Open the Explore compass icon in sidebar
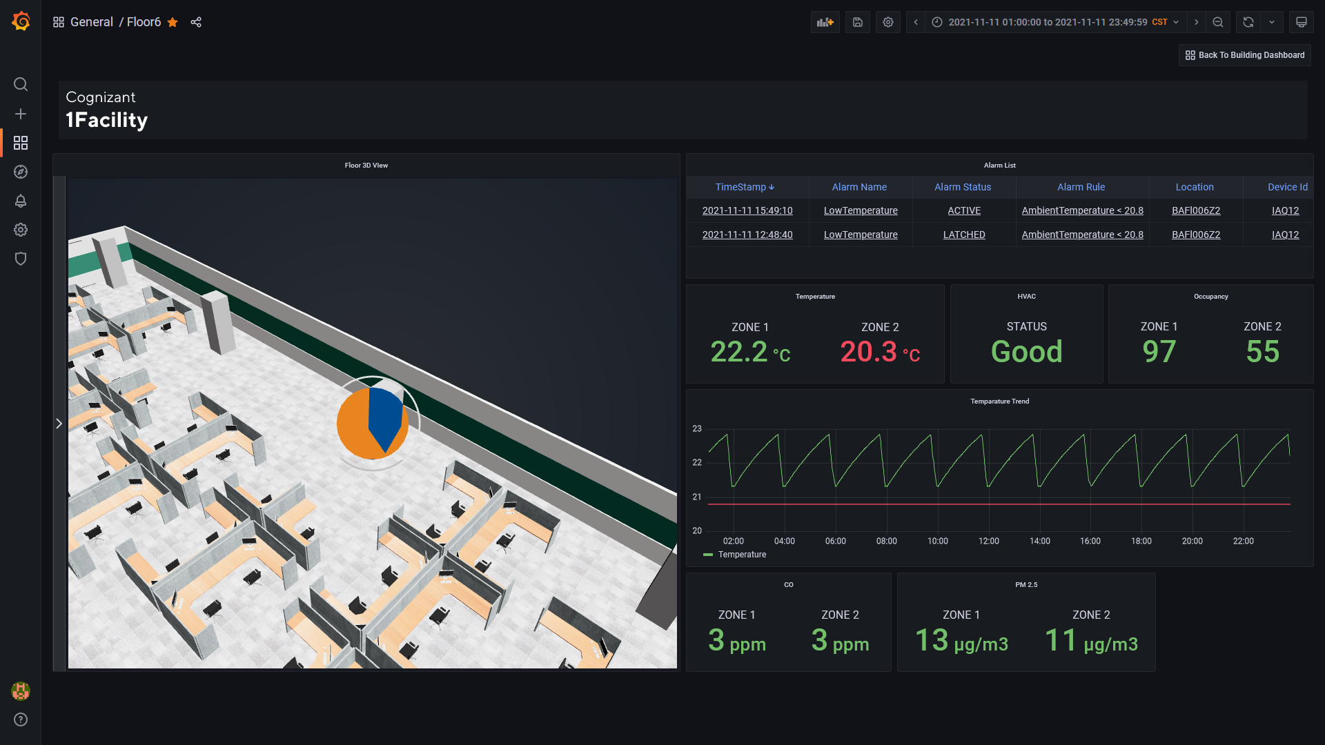The image size is (1325, 745). [20, 172]
